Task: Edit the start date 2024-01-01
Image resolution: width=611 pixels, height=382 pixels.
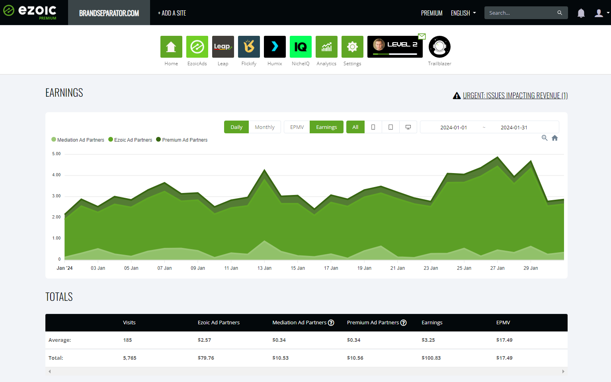Action: pyautogui.click(x=453, y=127)
